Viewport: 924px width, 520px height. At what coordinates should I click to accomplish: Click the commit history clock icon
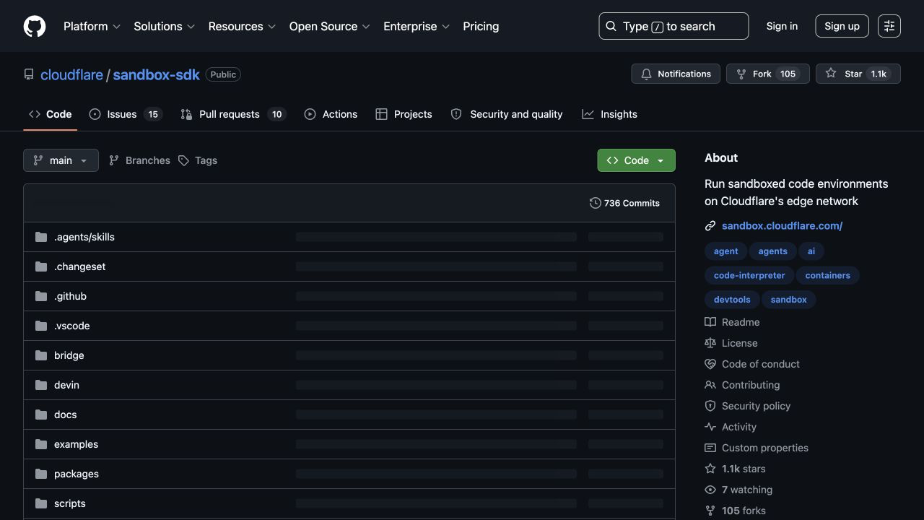595,203
